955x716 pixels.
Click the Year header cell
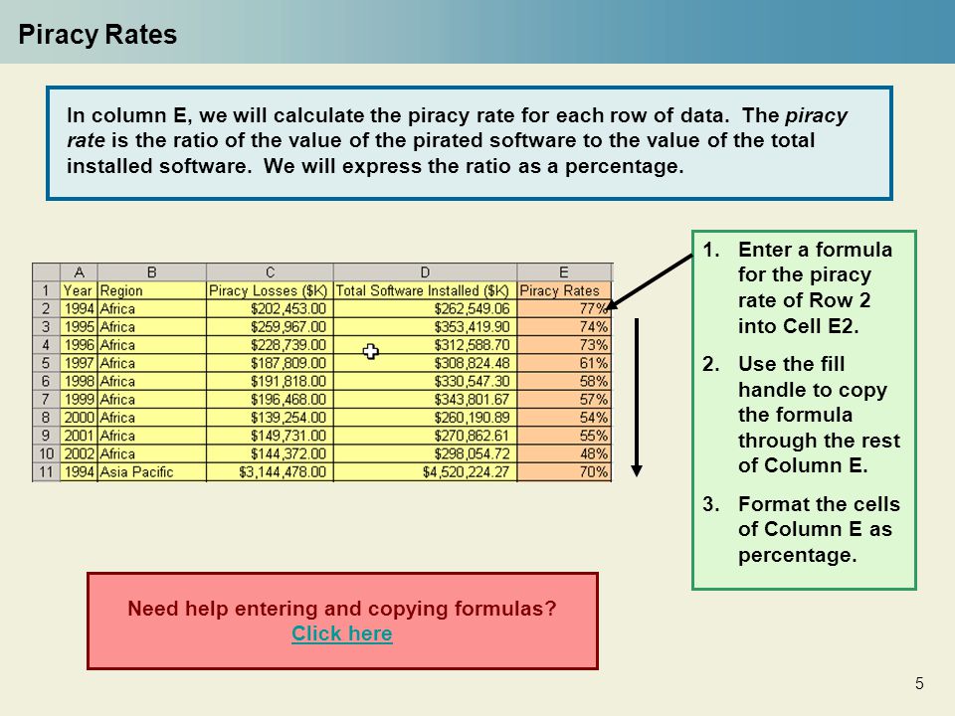click(79, 290)
